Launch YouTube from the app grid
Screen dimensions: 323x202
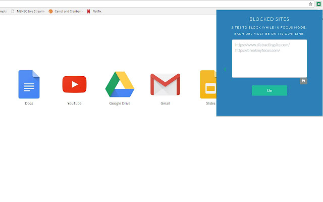74,84
